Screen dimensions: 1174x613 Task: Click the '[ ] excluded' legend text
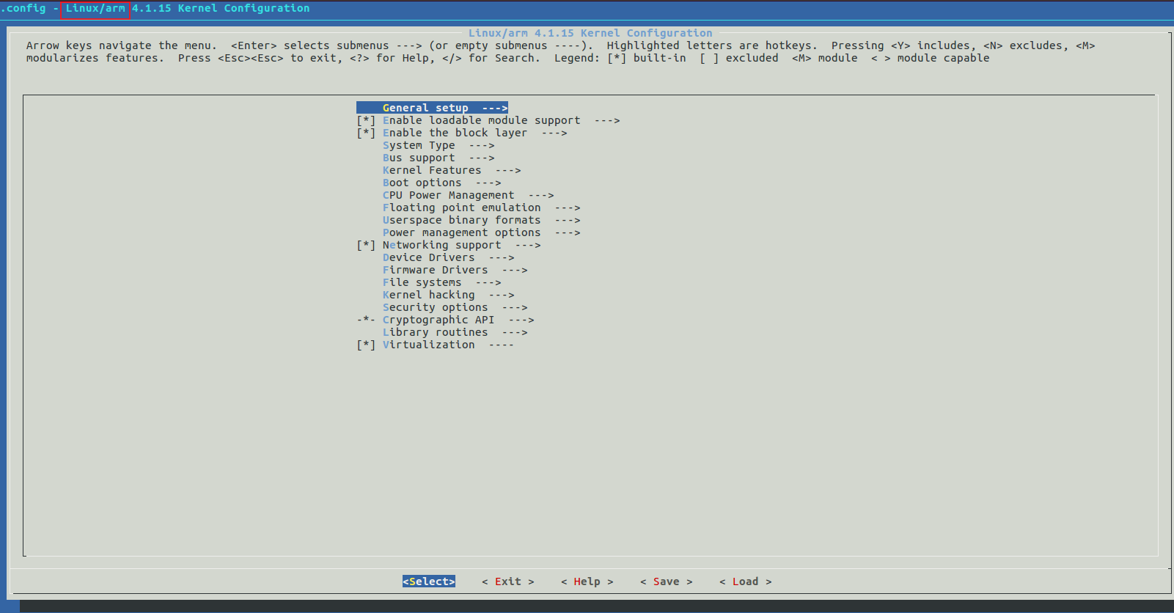click(x=739, y=58)
